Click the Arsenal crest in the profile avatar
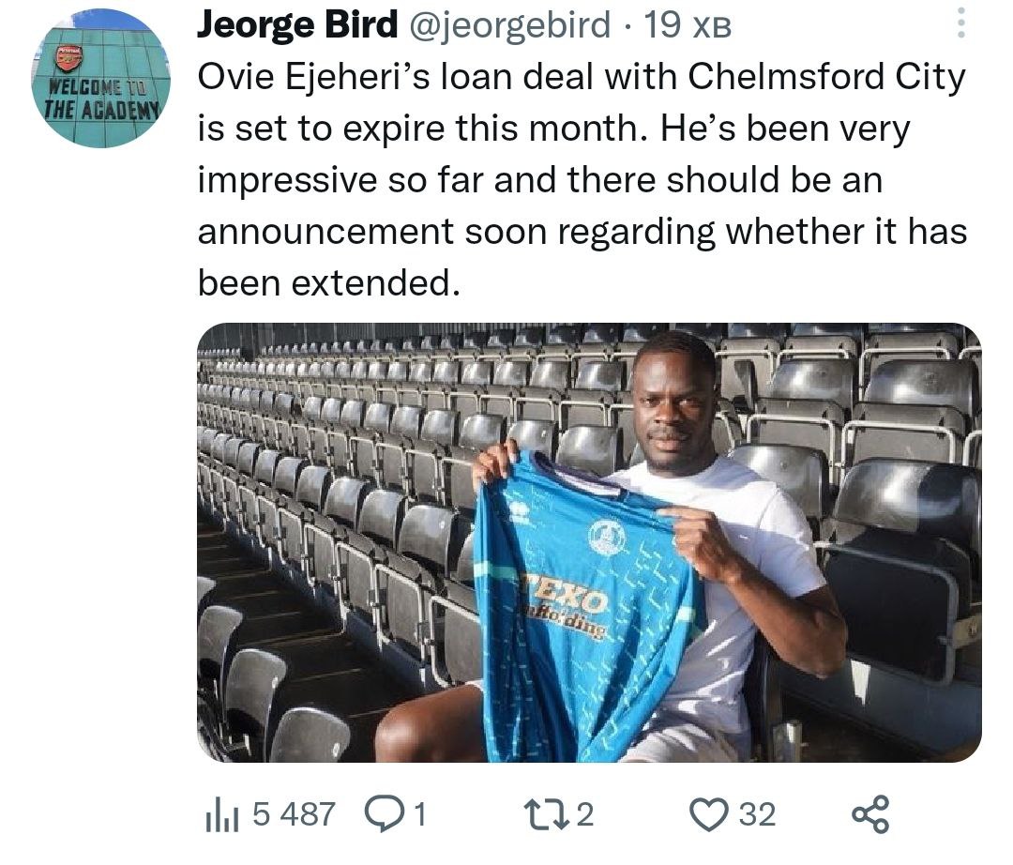 click(x=68, y=58)
